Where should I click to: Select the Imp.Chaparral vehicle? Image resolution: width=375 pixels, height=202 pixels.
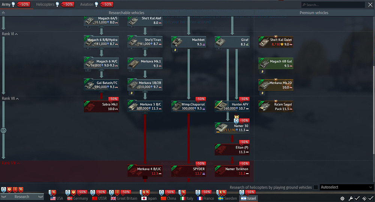click(x=189, y=106)
